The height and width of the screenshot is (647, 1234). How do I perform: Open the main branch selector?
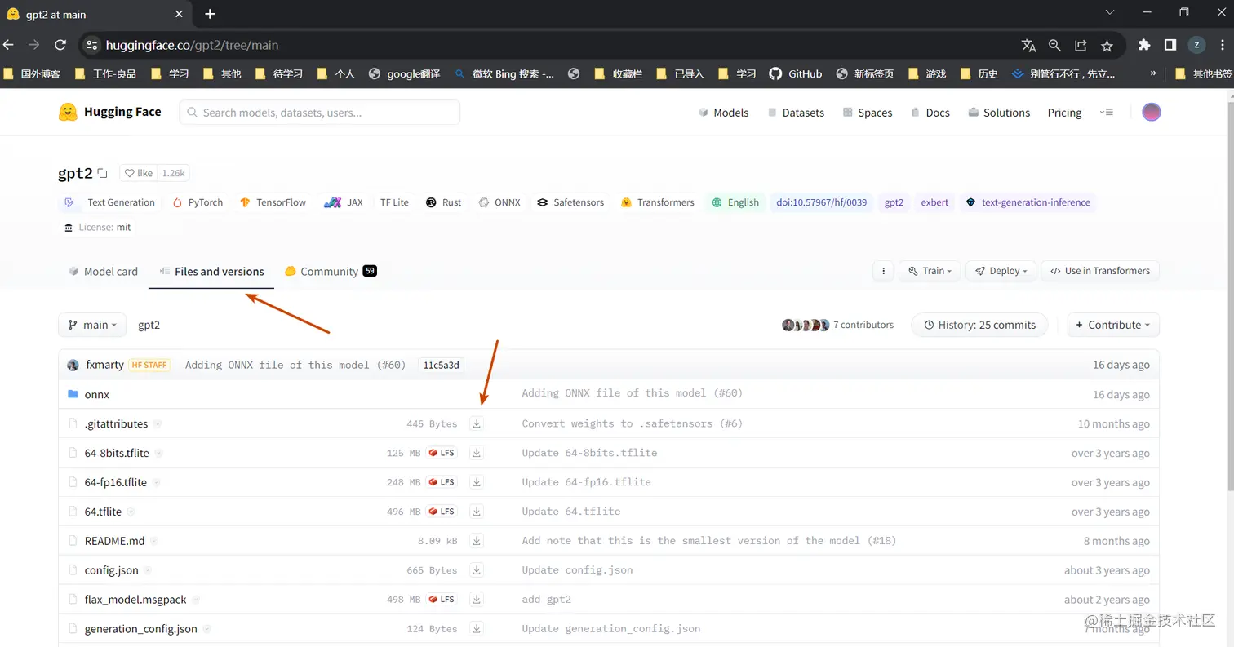pyautogui.click(x=92, y=325)
